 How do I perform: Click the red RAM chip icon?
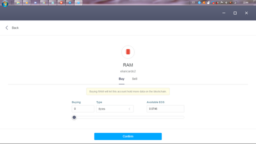128,52
